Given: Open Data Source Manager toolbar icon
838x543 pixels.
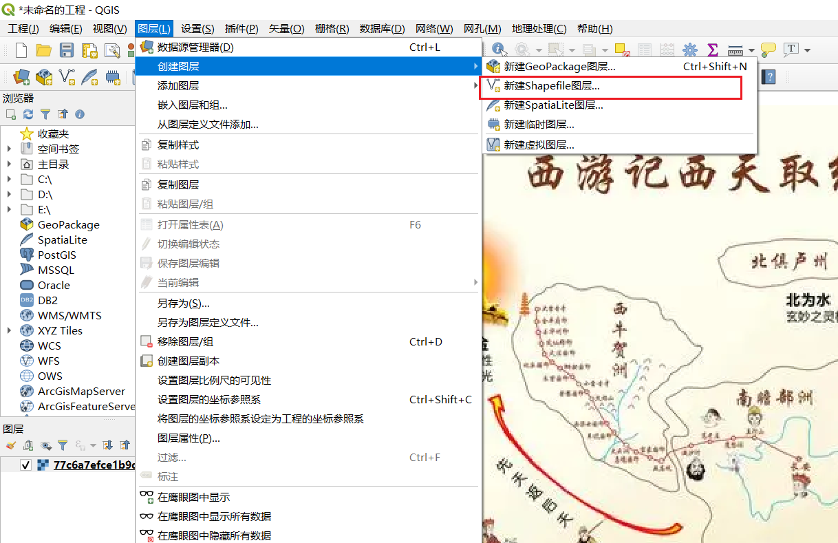Looking at the screenshot, I should (21, 76).
